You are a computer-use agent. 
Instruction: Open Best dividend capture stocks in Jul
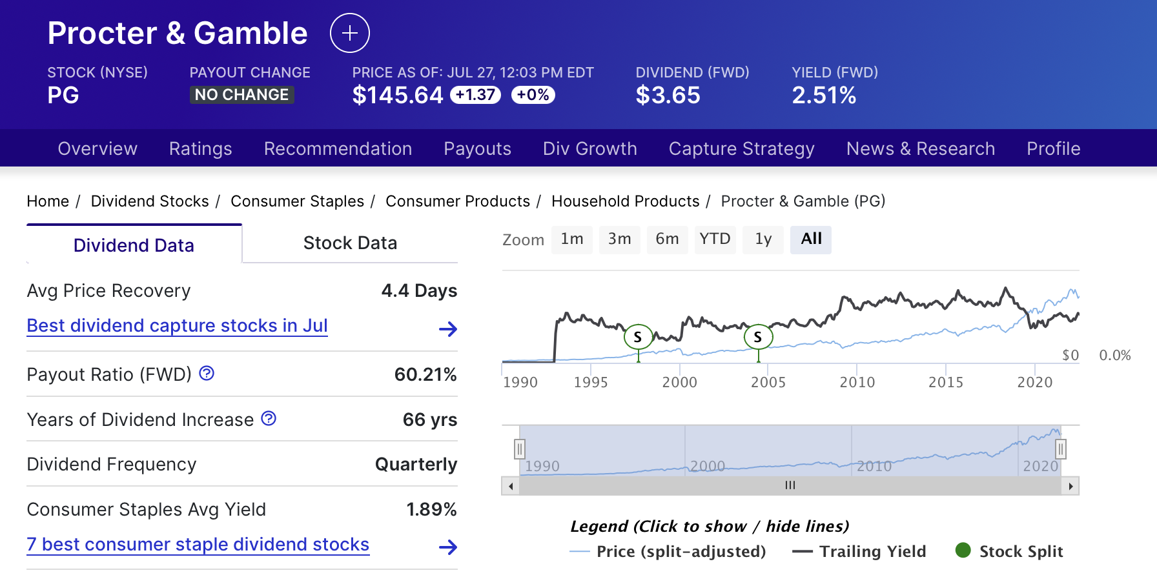[x=177, y=326]
